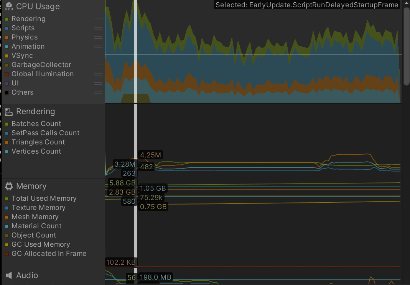Click the vertical scrollbar thumb on the right

click(407, 46)
